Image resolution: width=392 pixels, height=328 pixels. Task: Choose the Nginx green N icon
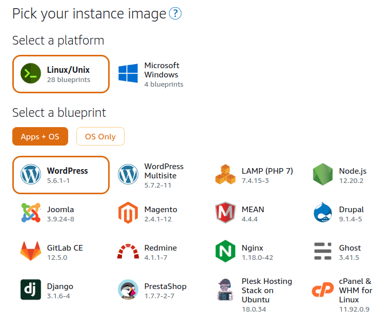225,251
